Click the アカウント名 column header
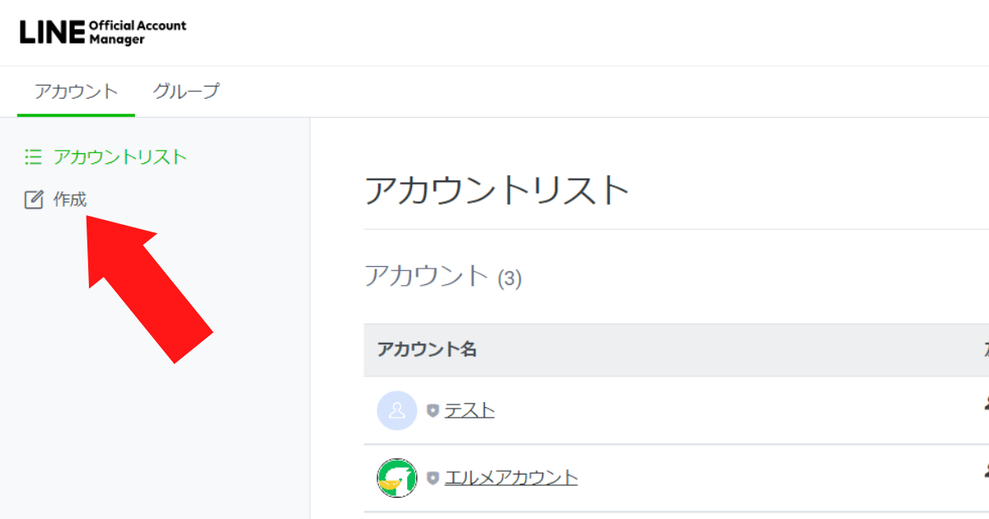 pos(427,349)
